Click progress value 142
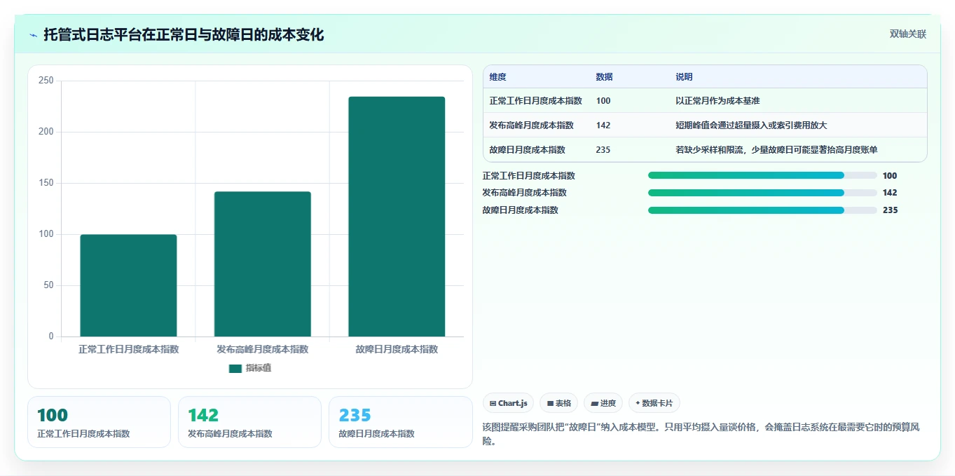Image resolution: width=955 pixels, height=476 pixels. [890, 193]
